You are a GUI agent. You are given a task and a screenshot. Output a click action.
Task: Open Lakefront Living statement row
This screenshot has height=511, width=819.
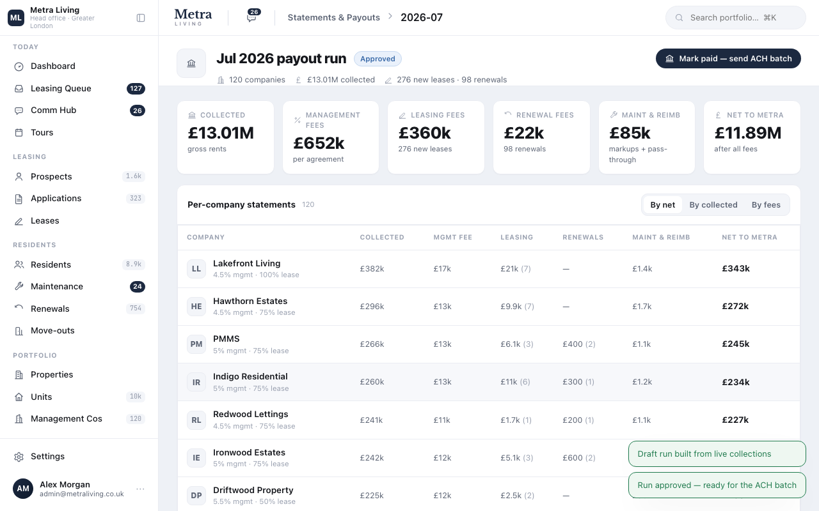pos(489,269)
